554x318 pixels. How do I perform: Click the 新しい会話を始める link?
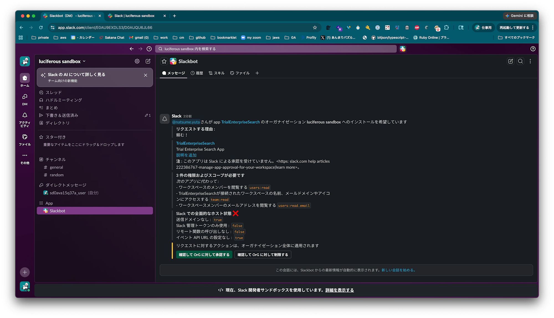point(398,270)
